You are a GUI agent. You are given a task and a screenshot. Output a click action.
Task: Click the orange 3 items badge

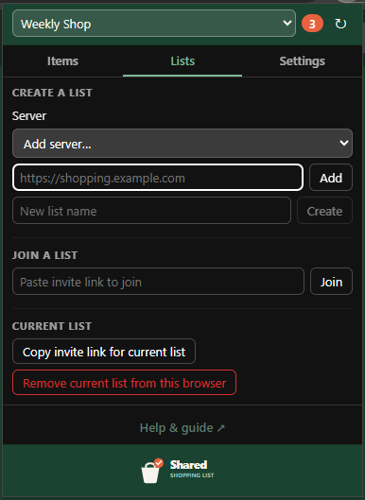312,24
